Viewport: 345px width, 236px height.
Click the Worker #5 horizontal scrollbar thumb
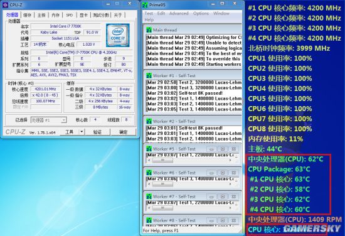163,161
